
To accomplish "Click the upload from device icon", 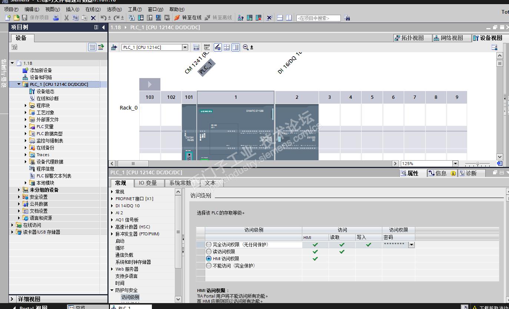I will click(150, 18).
